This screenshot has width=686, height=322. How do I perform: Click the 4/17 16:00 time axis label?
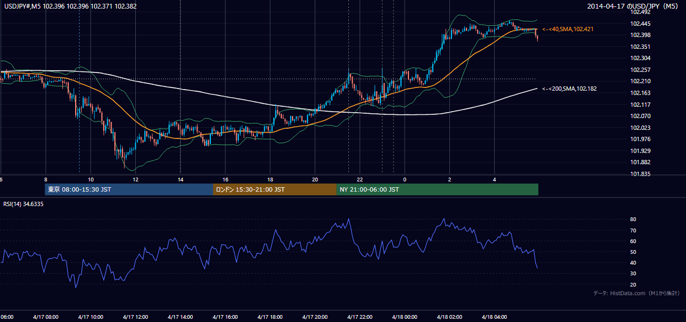tap(225, 317)
